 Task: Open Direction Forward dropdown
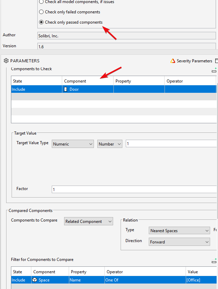pyautogui.click(x=179, y=242)
